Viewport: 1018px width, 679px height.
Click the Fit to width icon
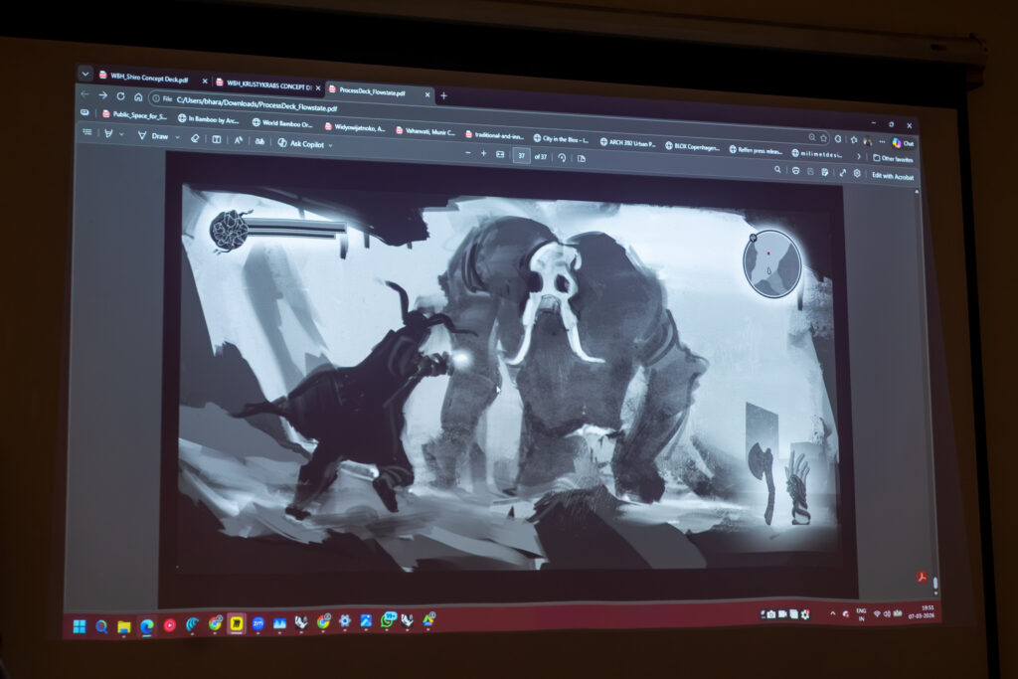click(500, 155)
